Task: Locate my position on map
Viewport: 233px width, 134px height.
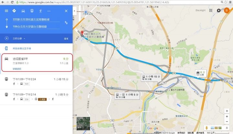Action: [227, 111]
